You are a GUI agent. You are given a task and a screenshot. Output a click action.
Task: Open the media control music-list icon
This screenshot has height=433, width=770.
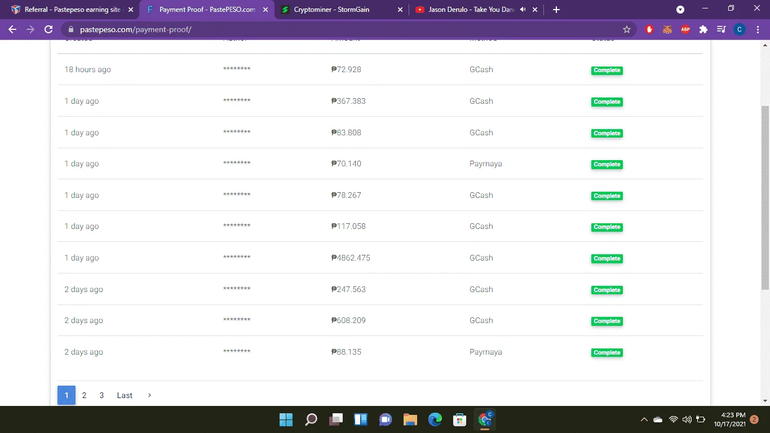(x=721, y=29)
